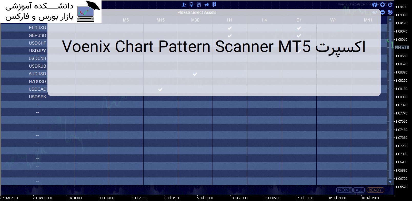The height and width of the screenshot is (201, 412).
Task: Select the H1 timeframe column header
Action: click(229, 20)
